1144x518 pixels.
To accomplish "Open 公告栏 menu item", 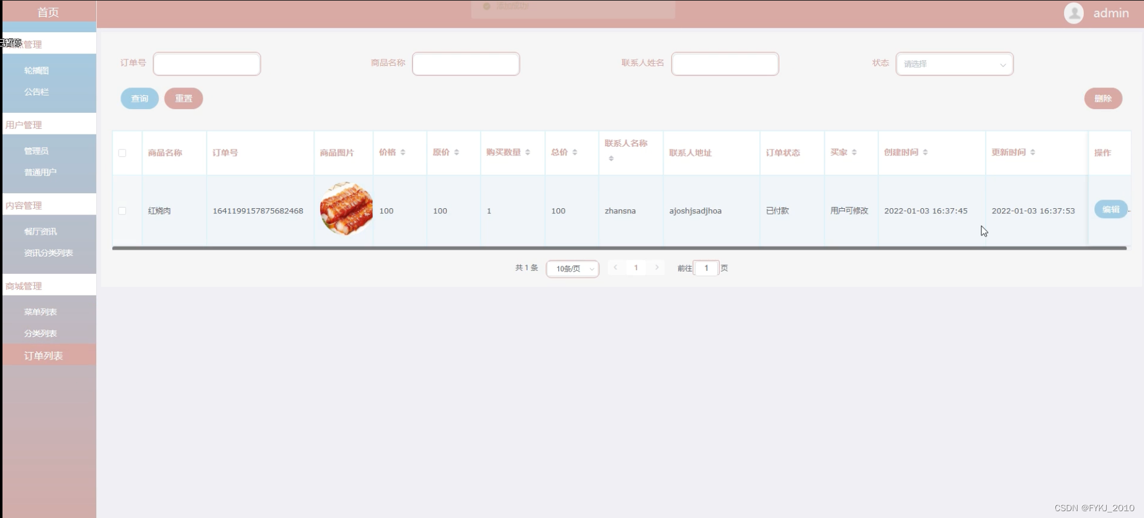I will [x=37, y=92].
